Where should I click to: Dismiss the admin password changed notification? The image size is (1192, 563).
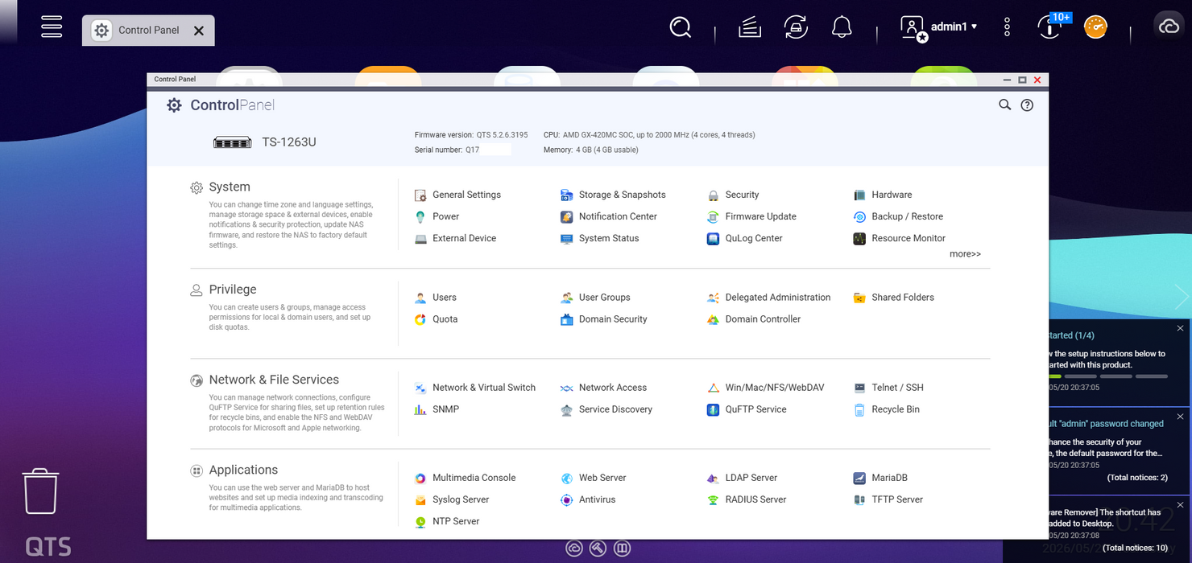(1180, 417)
